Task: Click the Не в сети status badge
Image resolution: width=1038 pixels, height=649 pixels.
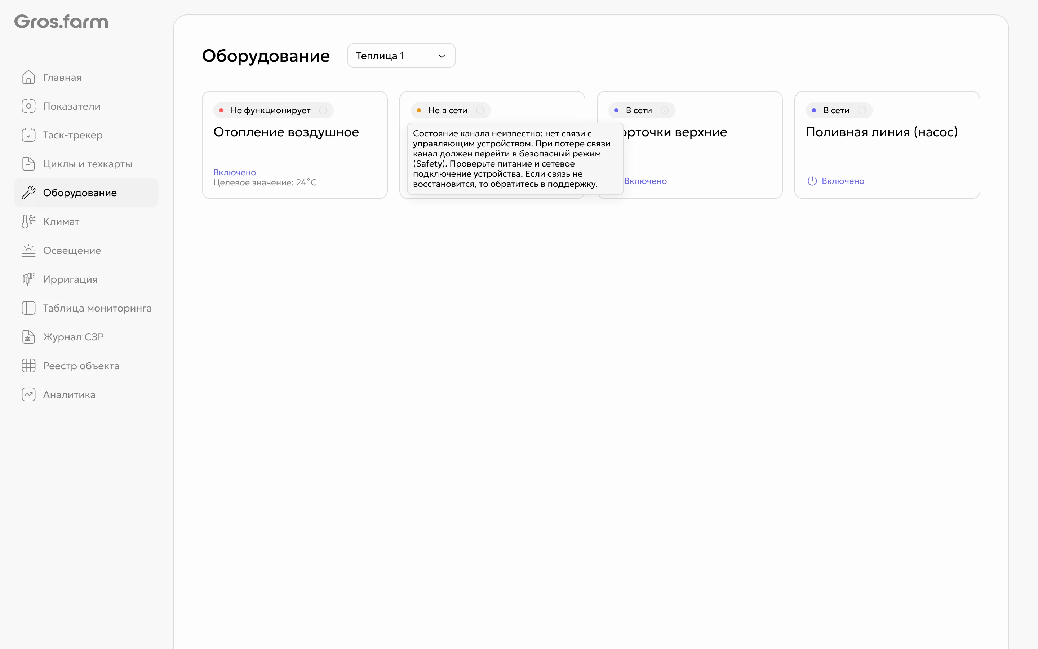Action: 451,110
